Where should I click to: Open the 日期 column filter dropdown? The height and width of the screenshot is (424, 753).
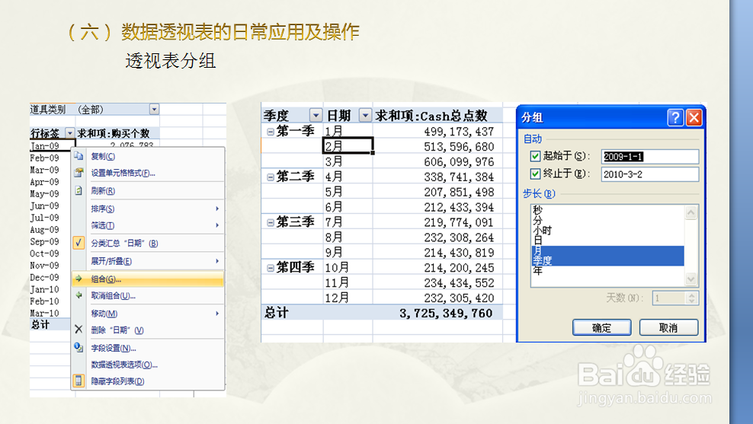tap(365, 116)
